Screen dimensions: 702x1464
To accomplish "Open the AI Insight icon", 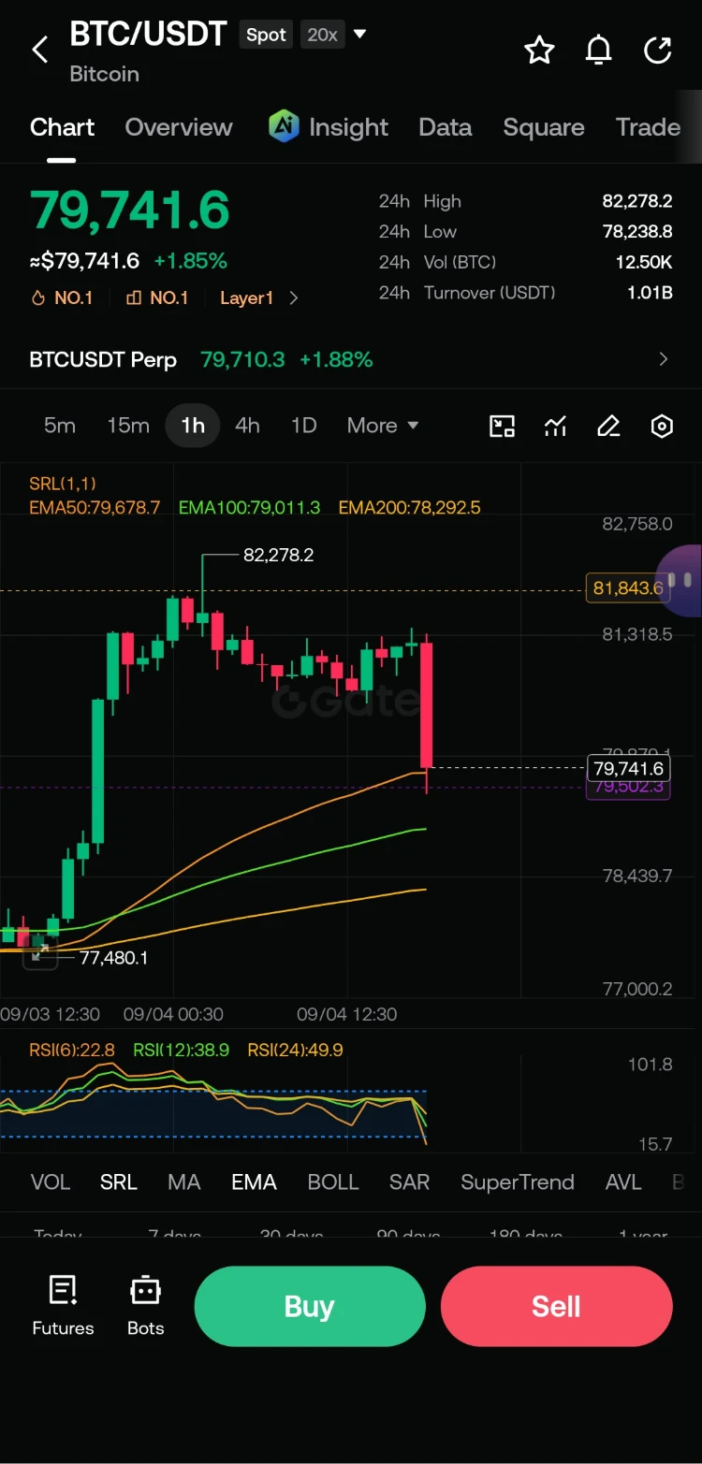I will [284, 126].
